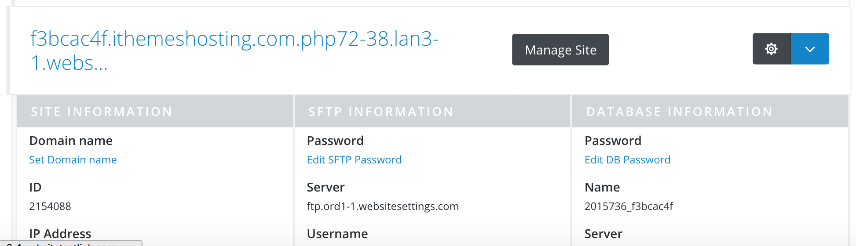Click the Name label in Database Information
The width and height of the screenshot is (856, 246).
pos(602,187)
